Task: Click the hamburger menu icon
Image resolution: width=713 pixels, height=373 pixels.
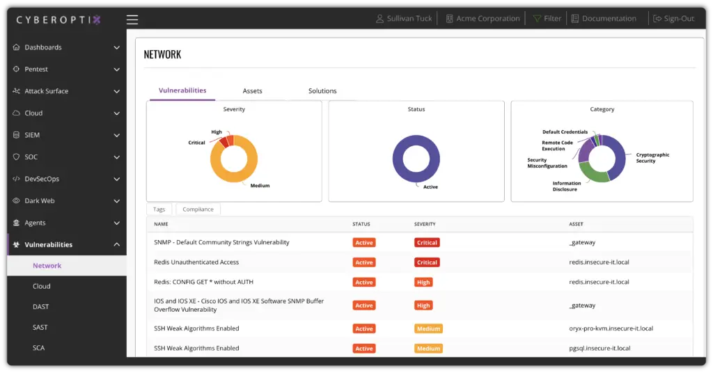Action: click(132, 19)
